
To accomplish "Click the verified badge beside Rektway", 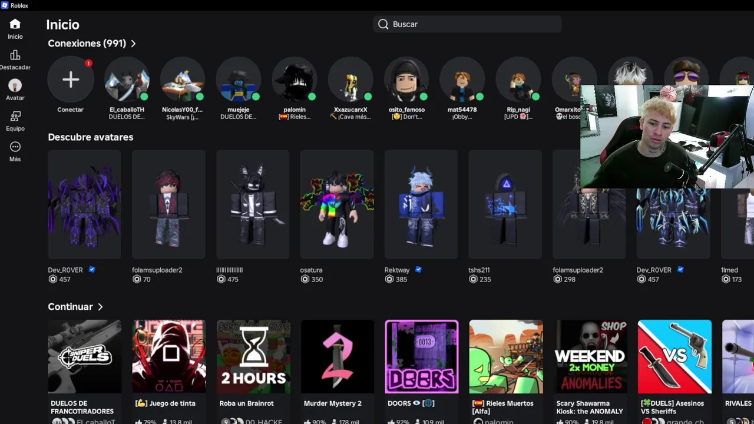I will pyautogui.click(x=418, y=270).
